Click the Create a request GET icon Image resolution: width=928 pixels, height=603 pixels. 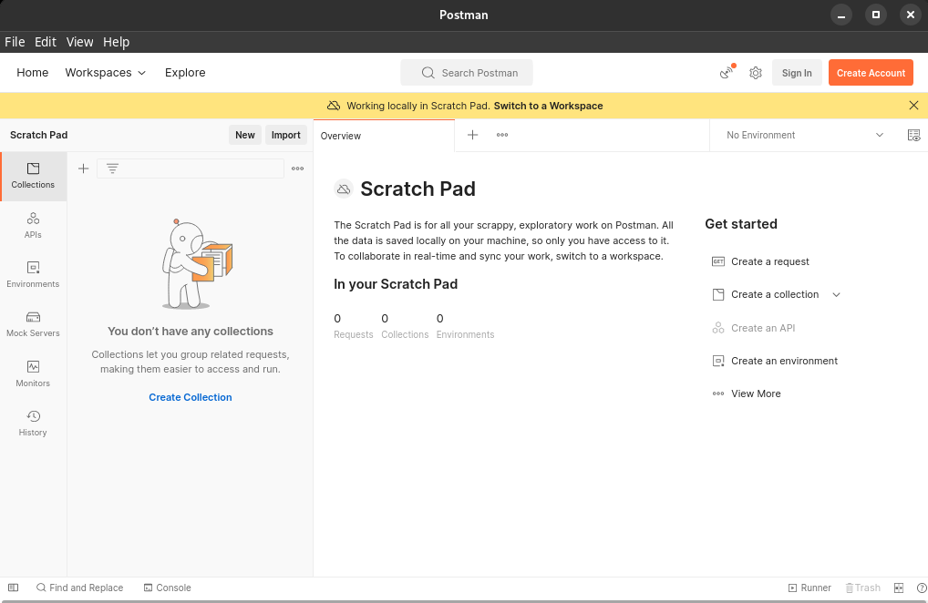pos(718,261)
